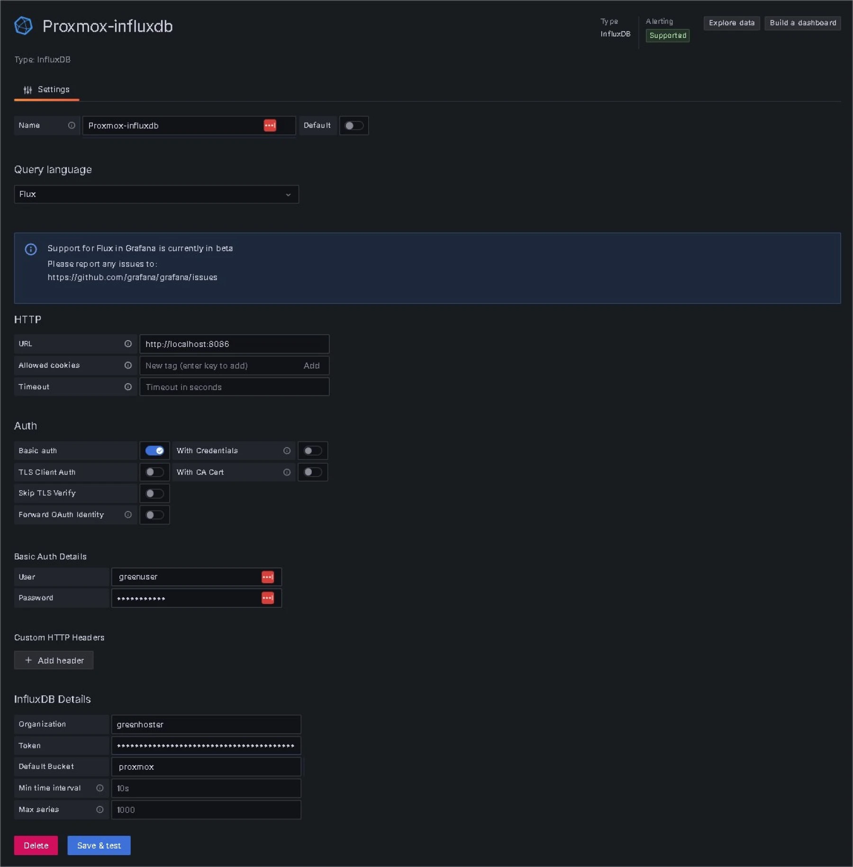Switch to the Settings tab
This screenshot has height=867, width=853.
tap(46, 89)
